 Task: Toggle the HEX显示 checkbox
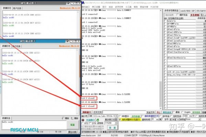coord(120,116)
